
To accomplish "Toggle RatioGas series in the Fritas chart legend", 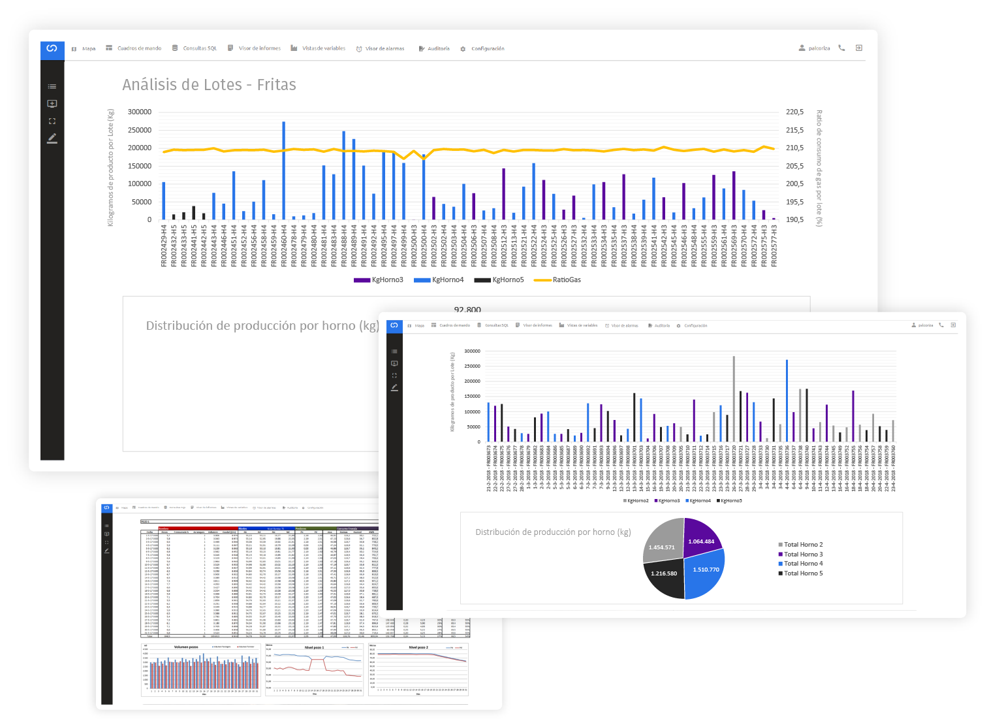I will (x=557, y=280).
